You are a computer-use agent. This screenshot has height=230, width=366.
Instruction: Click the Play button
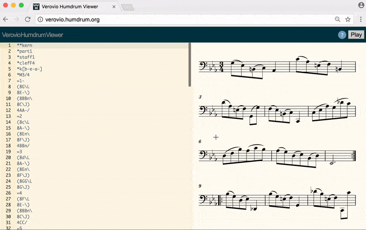tap(356, 35)
